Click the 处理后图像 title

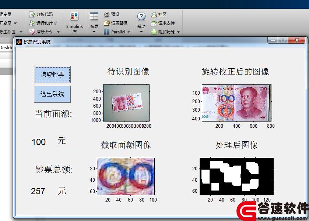pos(236,145)
